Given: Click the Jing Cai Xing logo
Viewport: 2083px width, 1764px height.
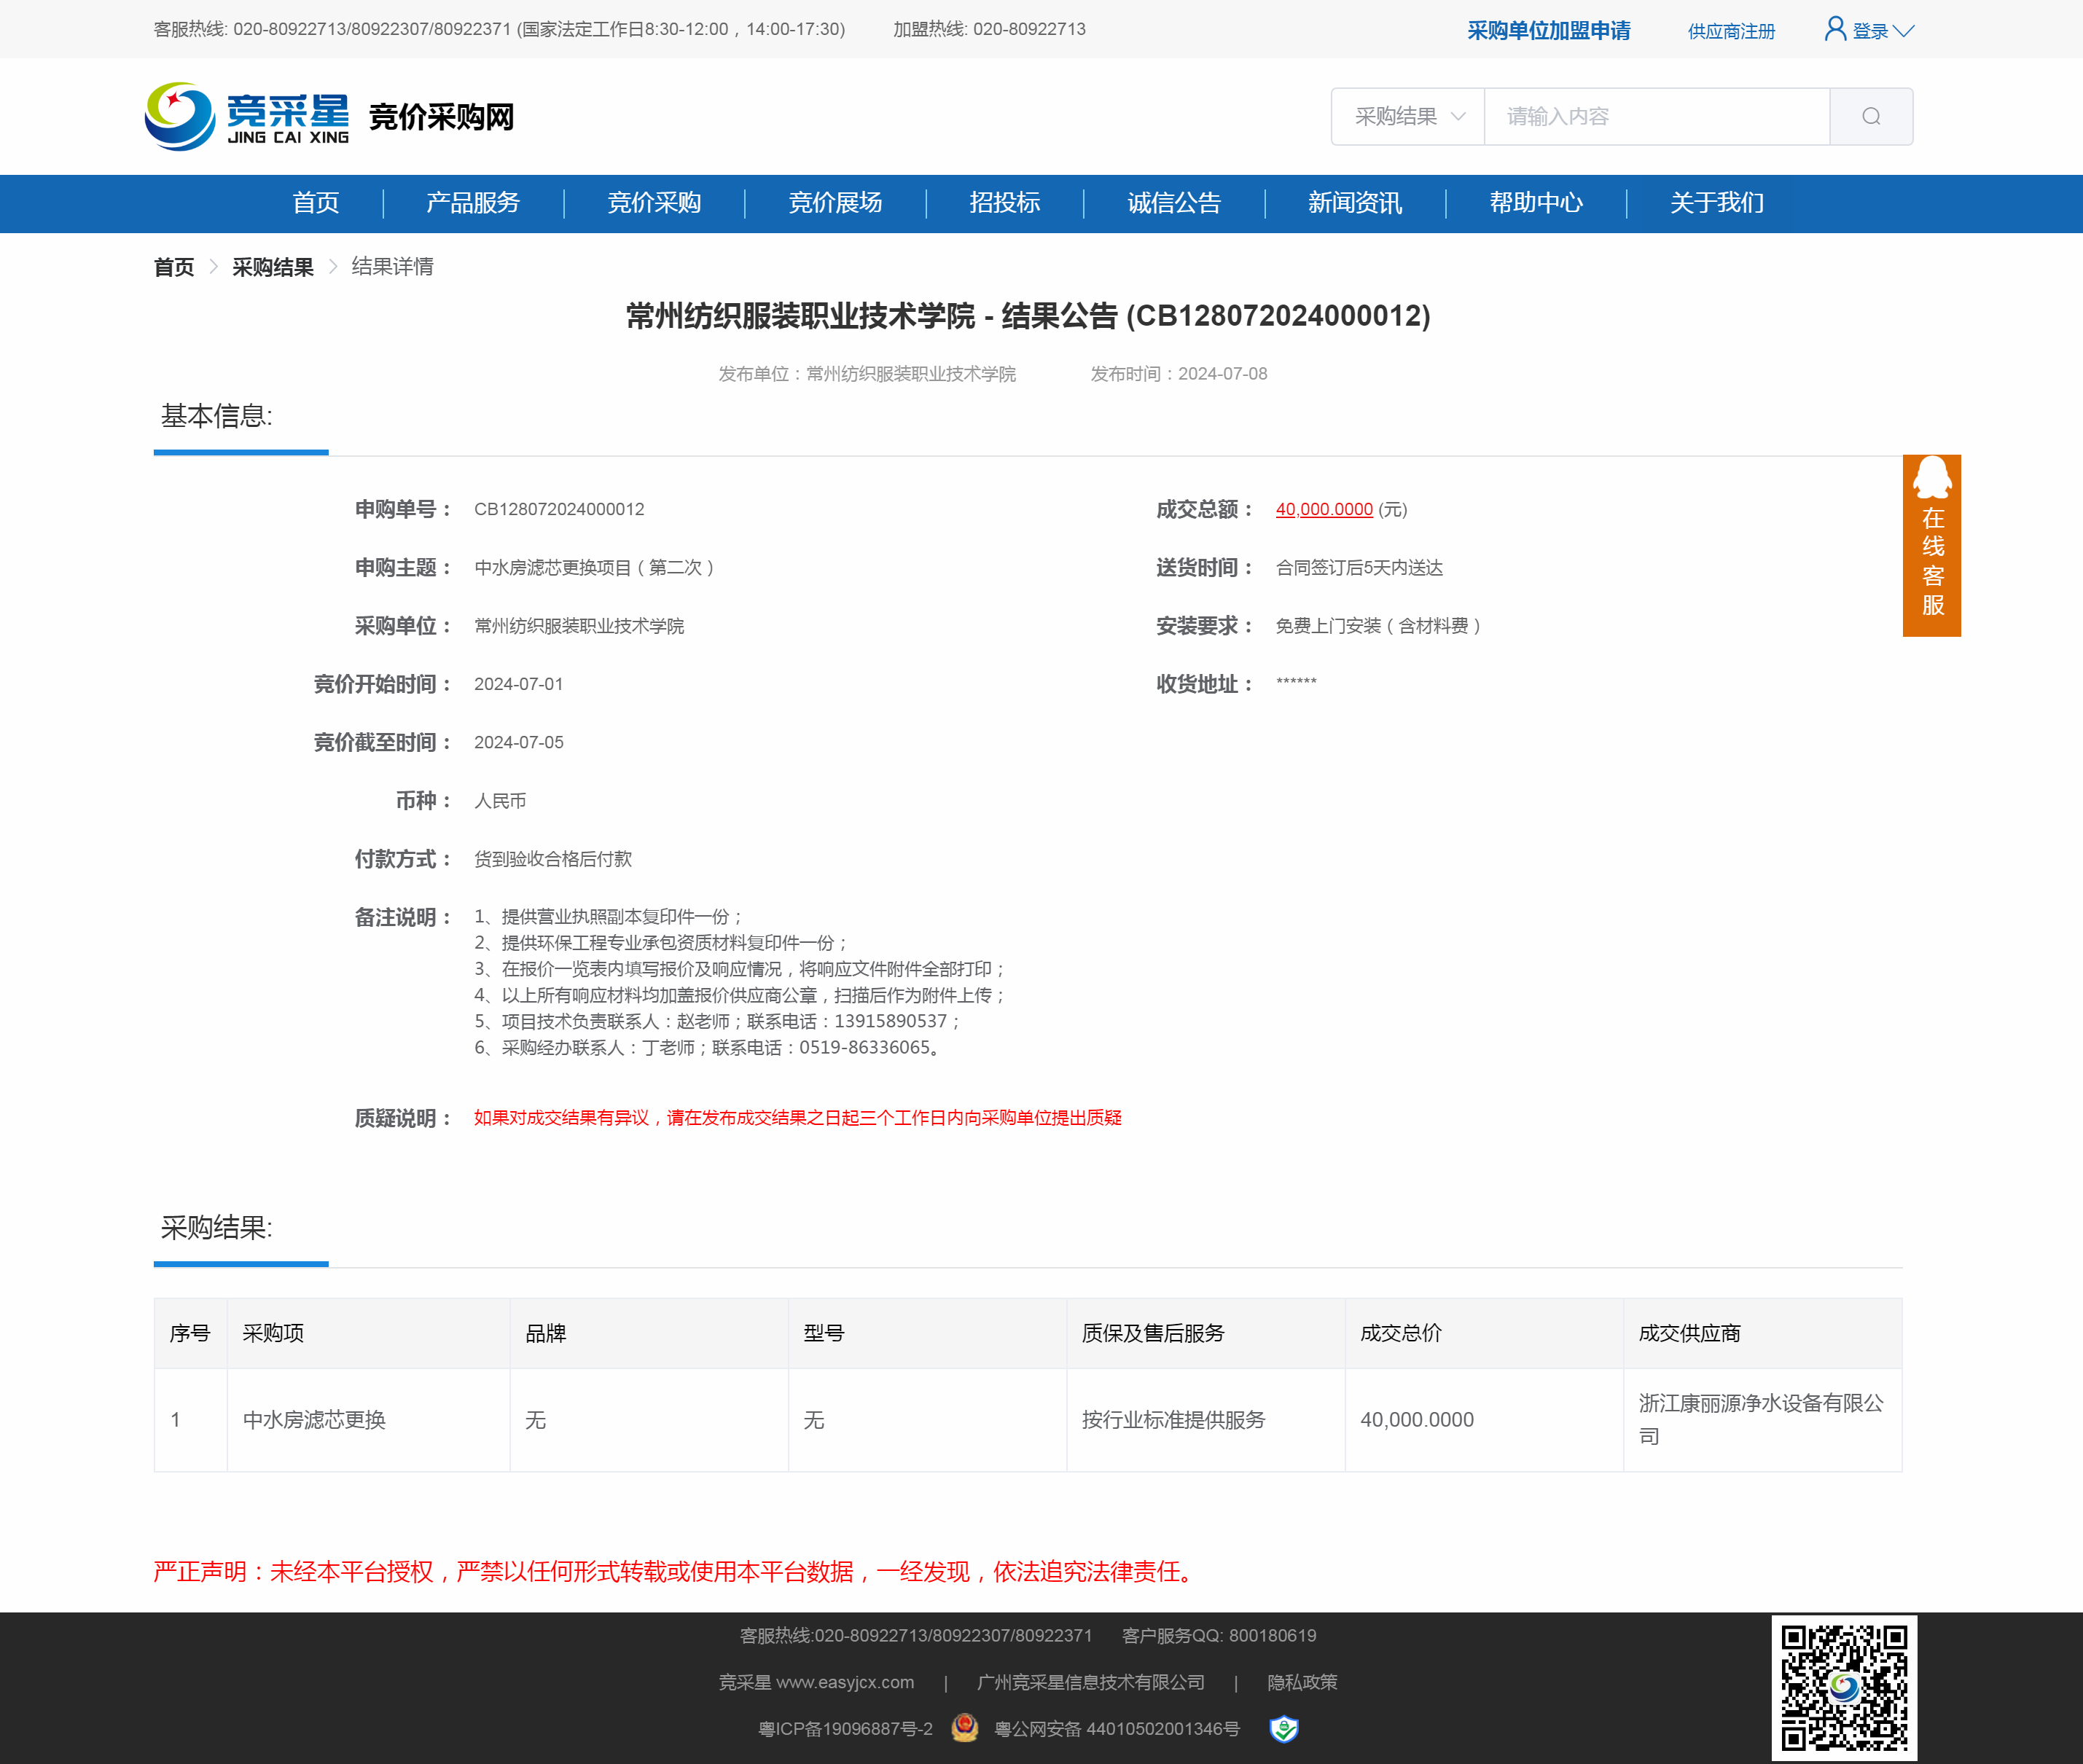Looking at the screenshot, I should tap(247, 117).
